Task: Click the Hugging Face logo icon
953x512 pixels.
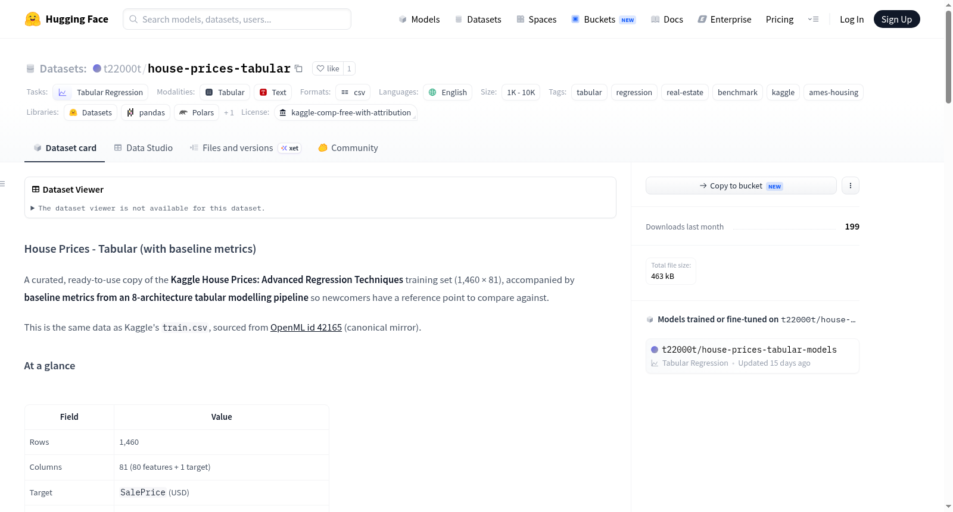Action: pos(33,19)
